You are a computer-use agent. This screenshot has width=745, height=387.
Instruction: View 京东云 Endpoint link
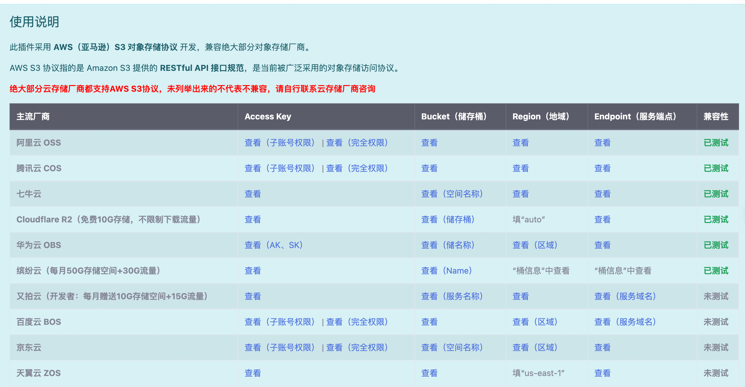[602, 348]
